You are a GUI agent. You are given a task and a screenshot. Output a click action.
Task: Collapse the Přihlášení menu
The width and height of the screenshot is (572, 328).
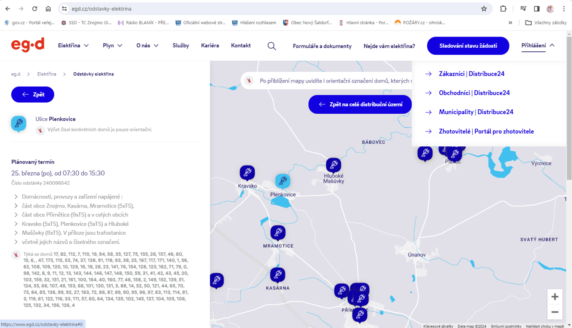[538, 46]
